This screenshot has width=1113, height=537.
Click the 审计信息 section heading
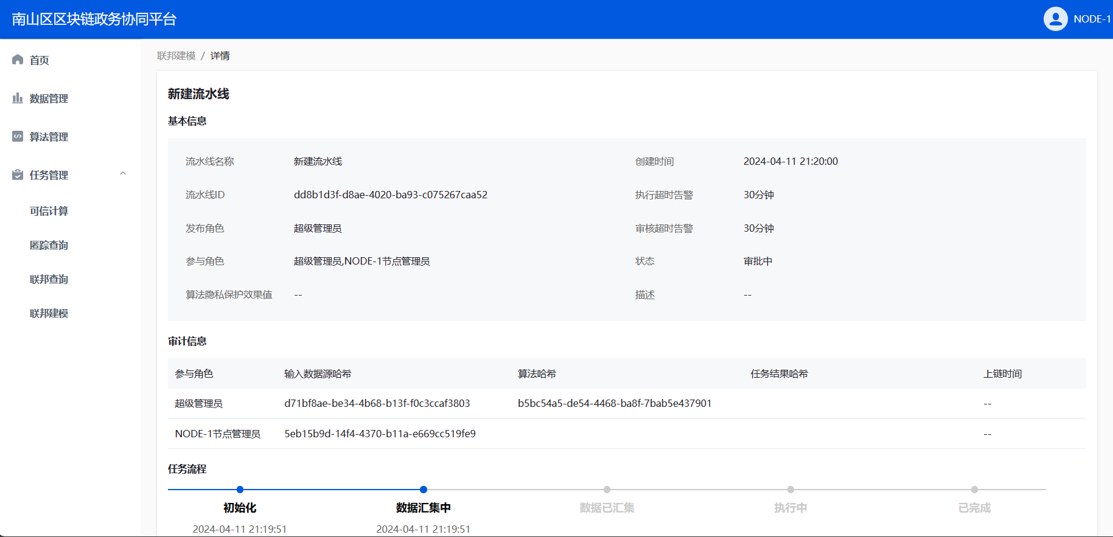click(x=187, y=341)
